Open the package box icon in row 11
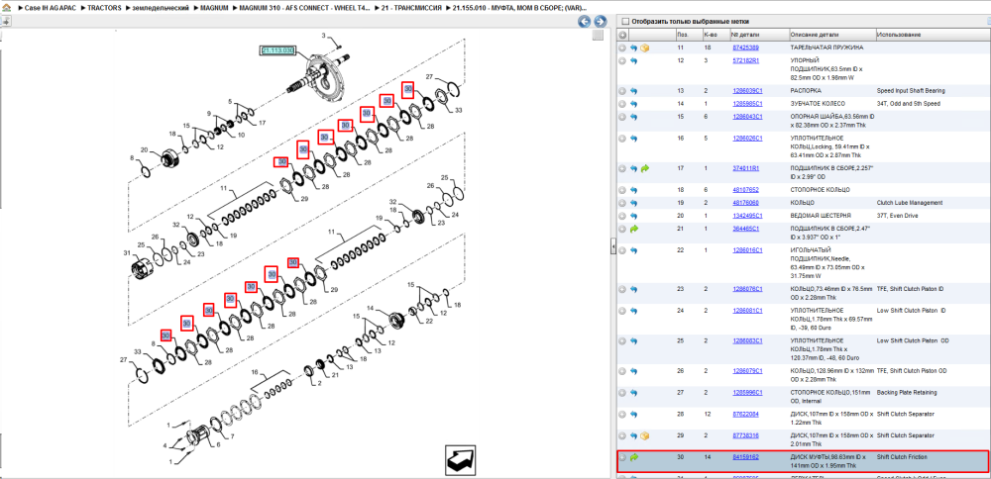 pyautogui.click(x=645, y=48)
